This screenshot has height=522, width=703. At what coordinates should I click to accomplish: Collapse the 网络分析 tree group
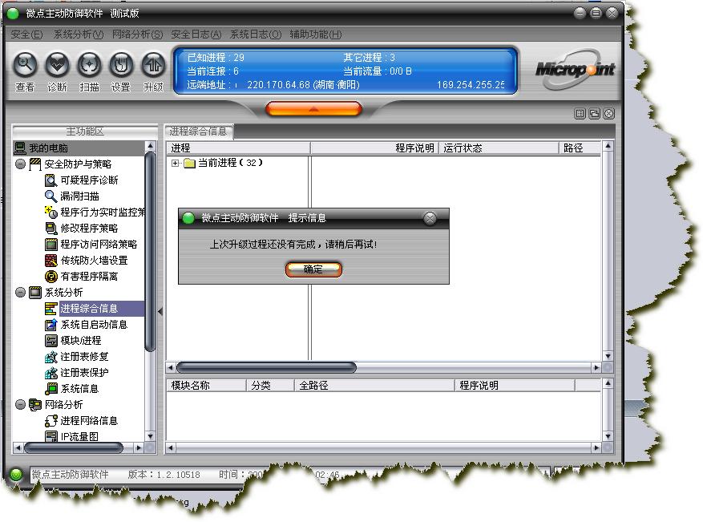[21, 404]
